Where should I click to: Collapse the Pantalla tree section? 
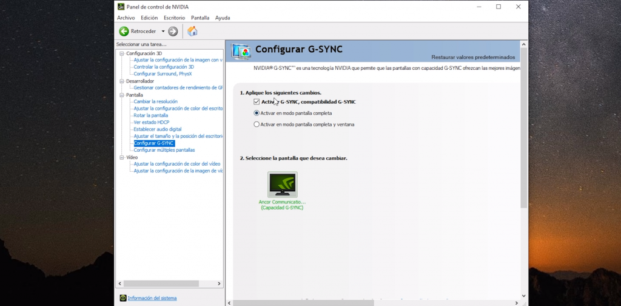pyautogui.click(x=121, y=95)
